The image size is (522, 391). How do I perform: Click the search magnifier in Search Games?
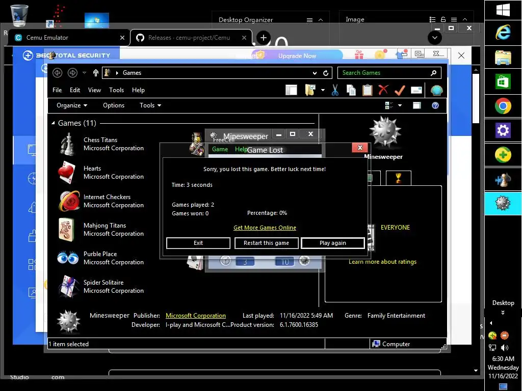[433, 73]
